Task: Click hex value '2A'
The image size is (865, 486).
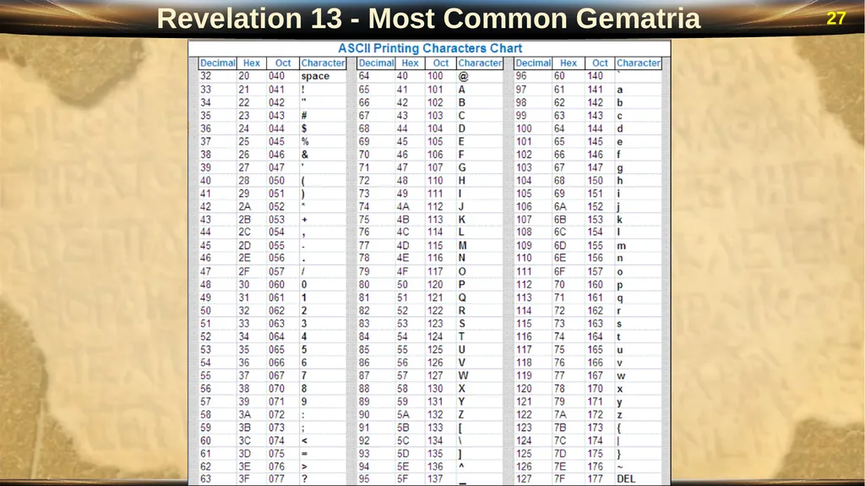Action: 244,206
